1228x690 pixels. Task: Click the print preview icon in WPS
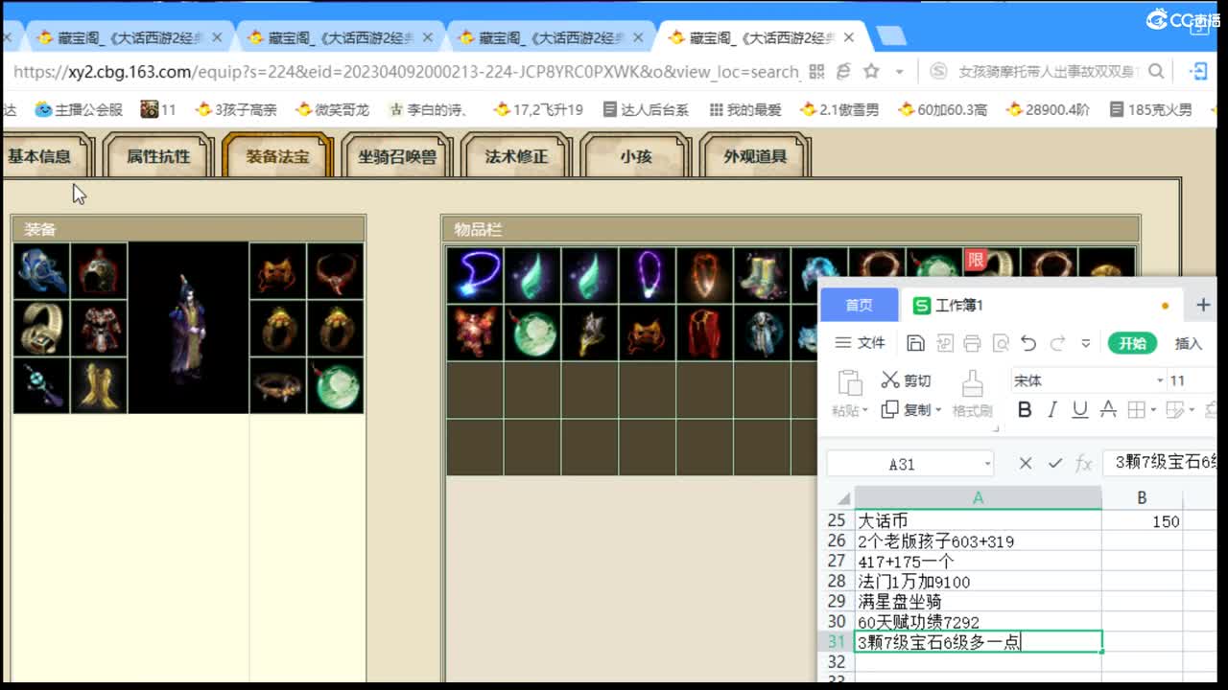[x=1001, y=343]
